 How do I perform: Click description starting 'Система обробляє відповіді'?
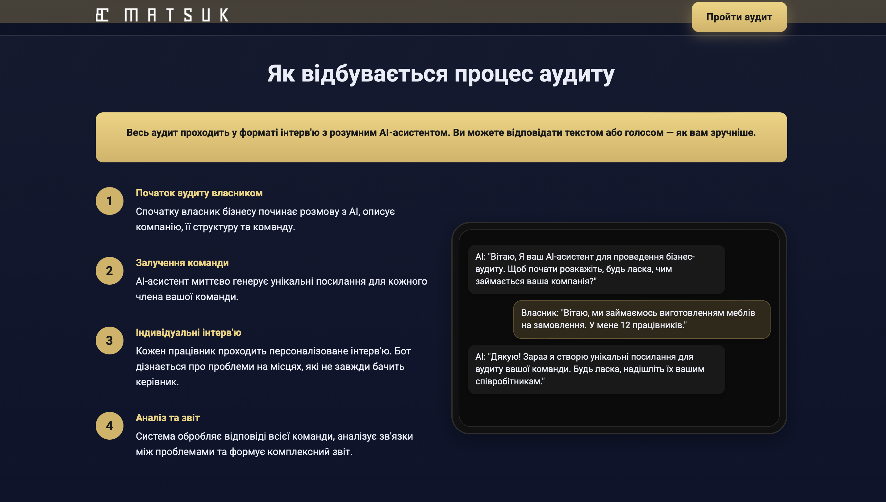click(x=274, y=444)
